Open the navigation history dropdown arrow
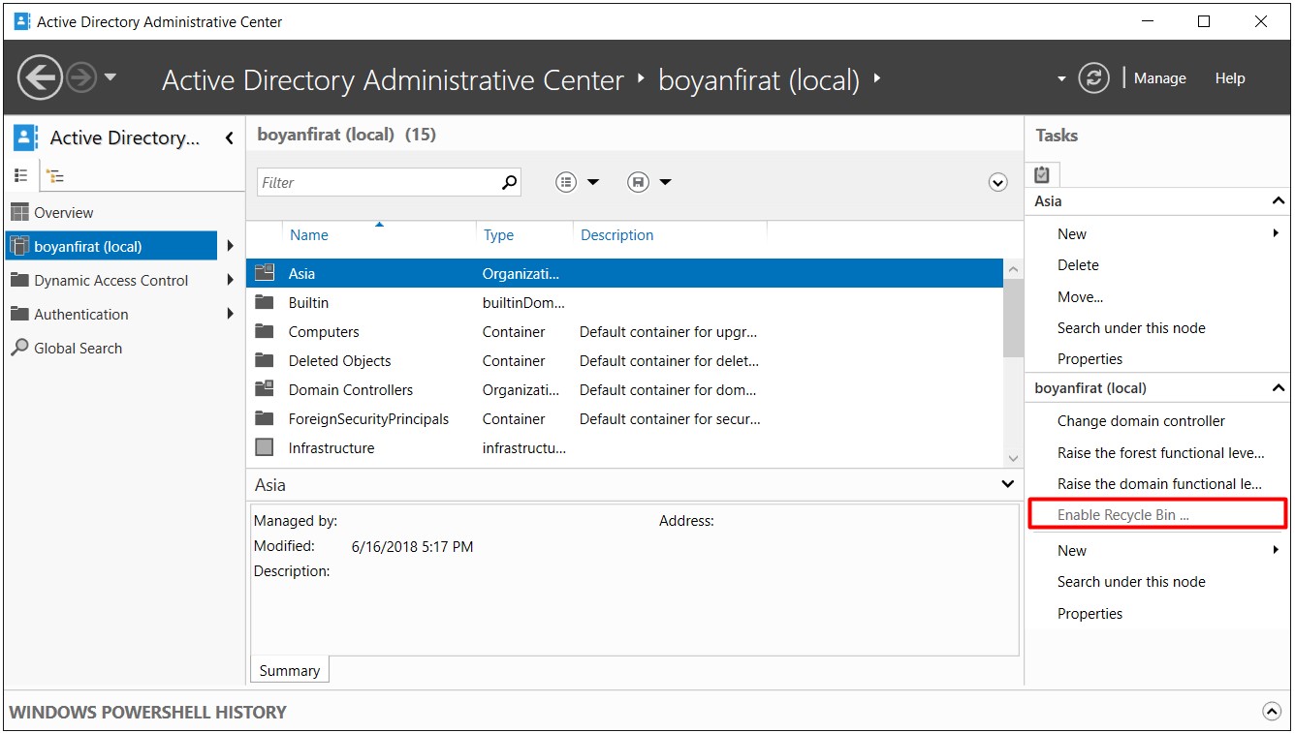Image resolution: width=1295 pixels, height=733 pixels. point(110,77)
